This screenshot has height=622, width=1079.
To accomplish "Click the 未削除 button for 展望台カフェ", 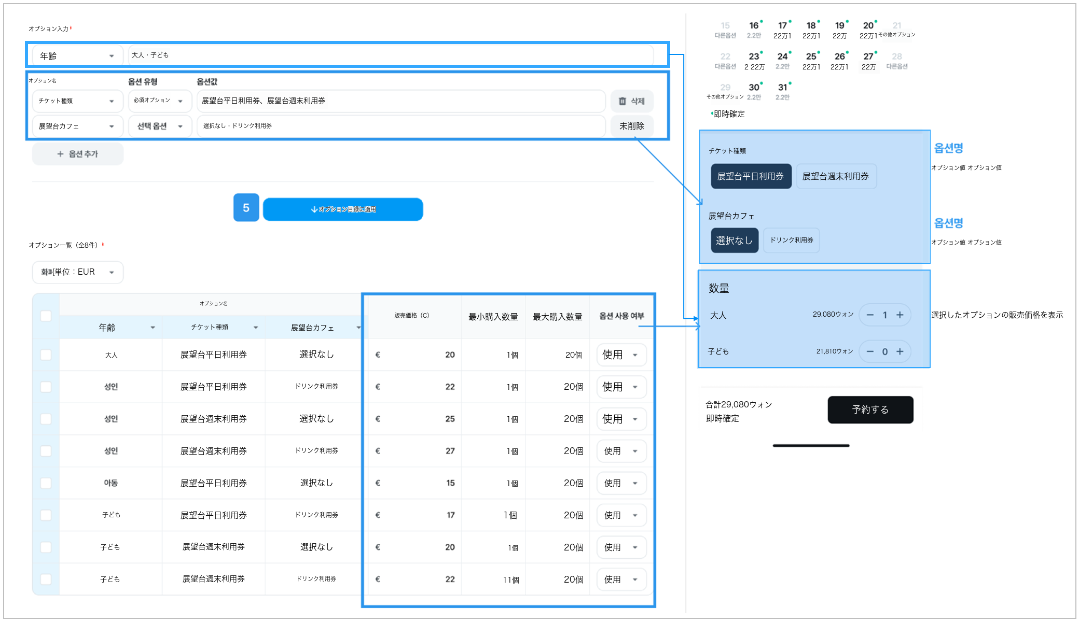I will click(x=631, y=126).
